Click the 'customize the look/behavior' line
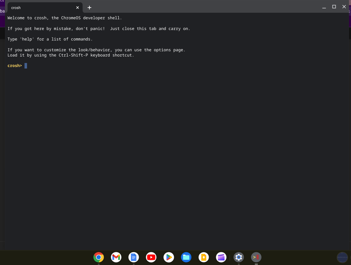351x265 pixels. coord(96,50)
